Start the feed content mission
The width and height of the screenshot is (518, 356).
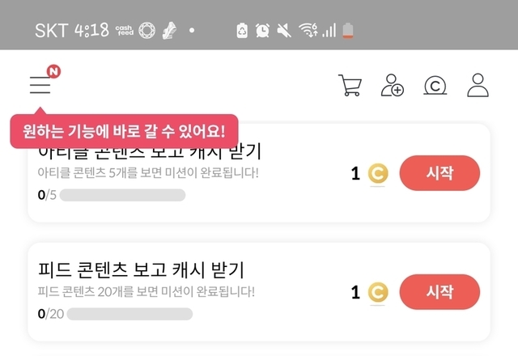pyautogui.click(x=439, y=292)
